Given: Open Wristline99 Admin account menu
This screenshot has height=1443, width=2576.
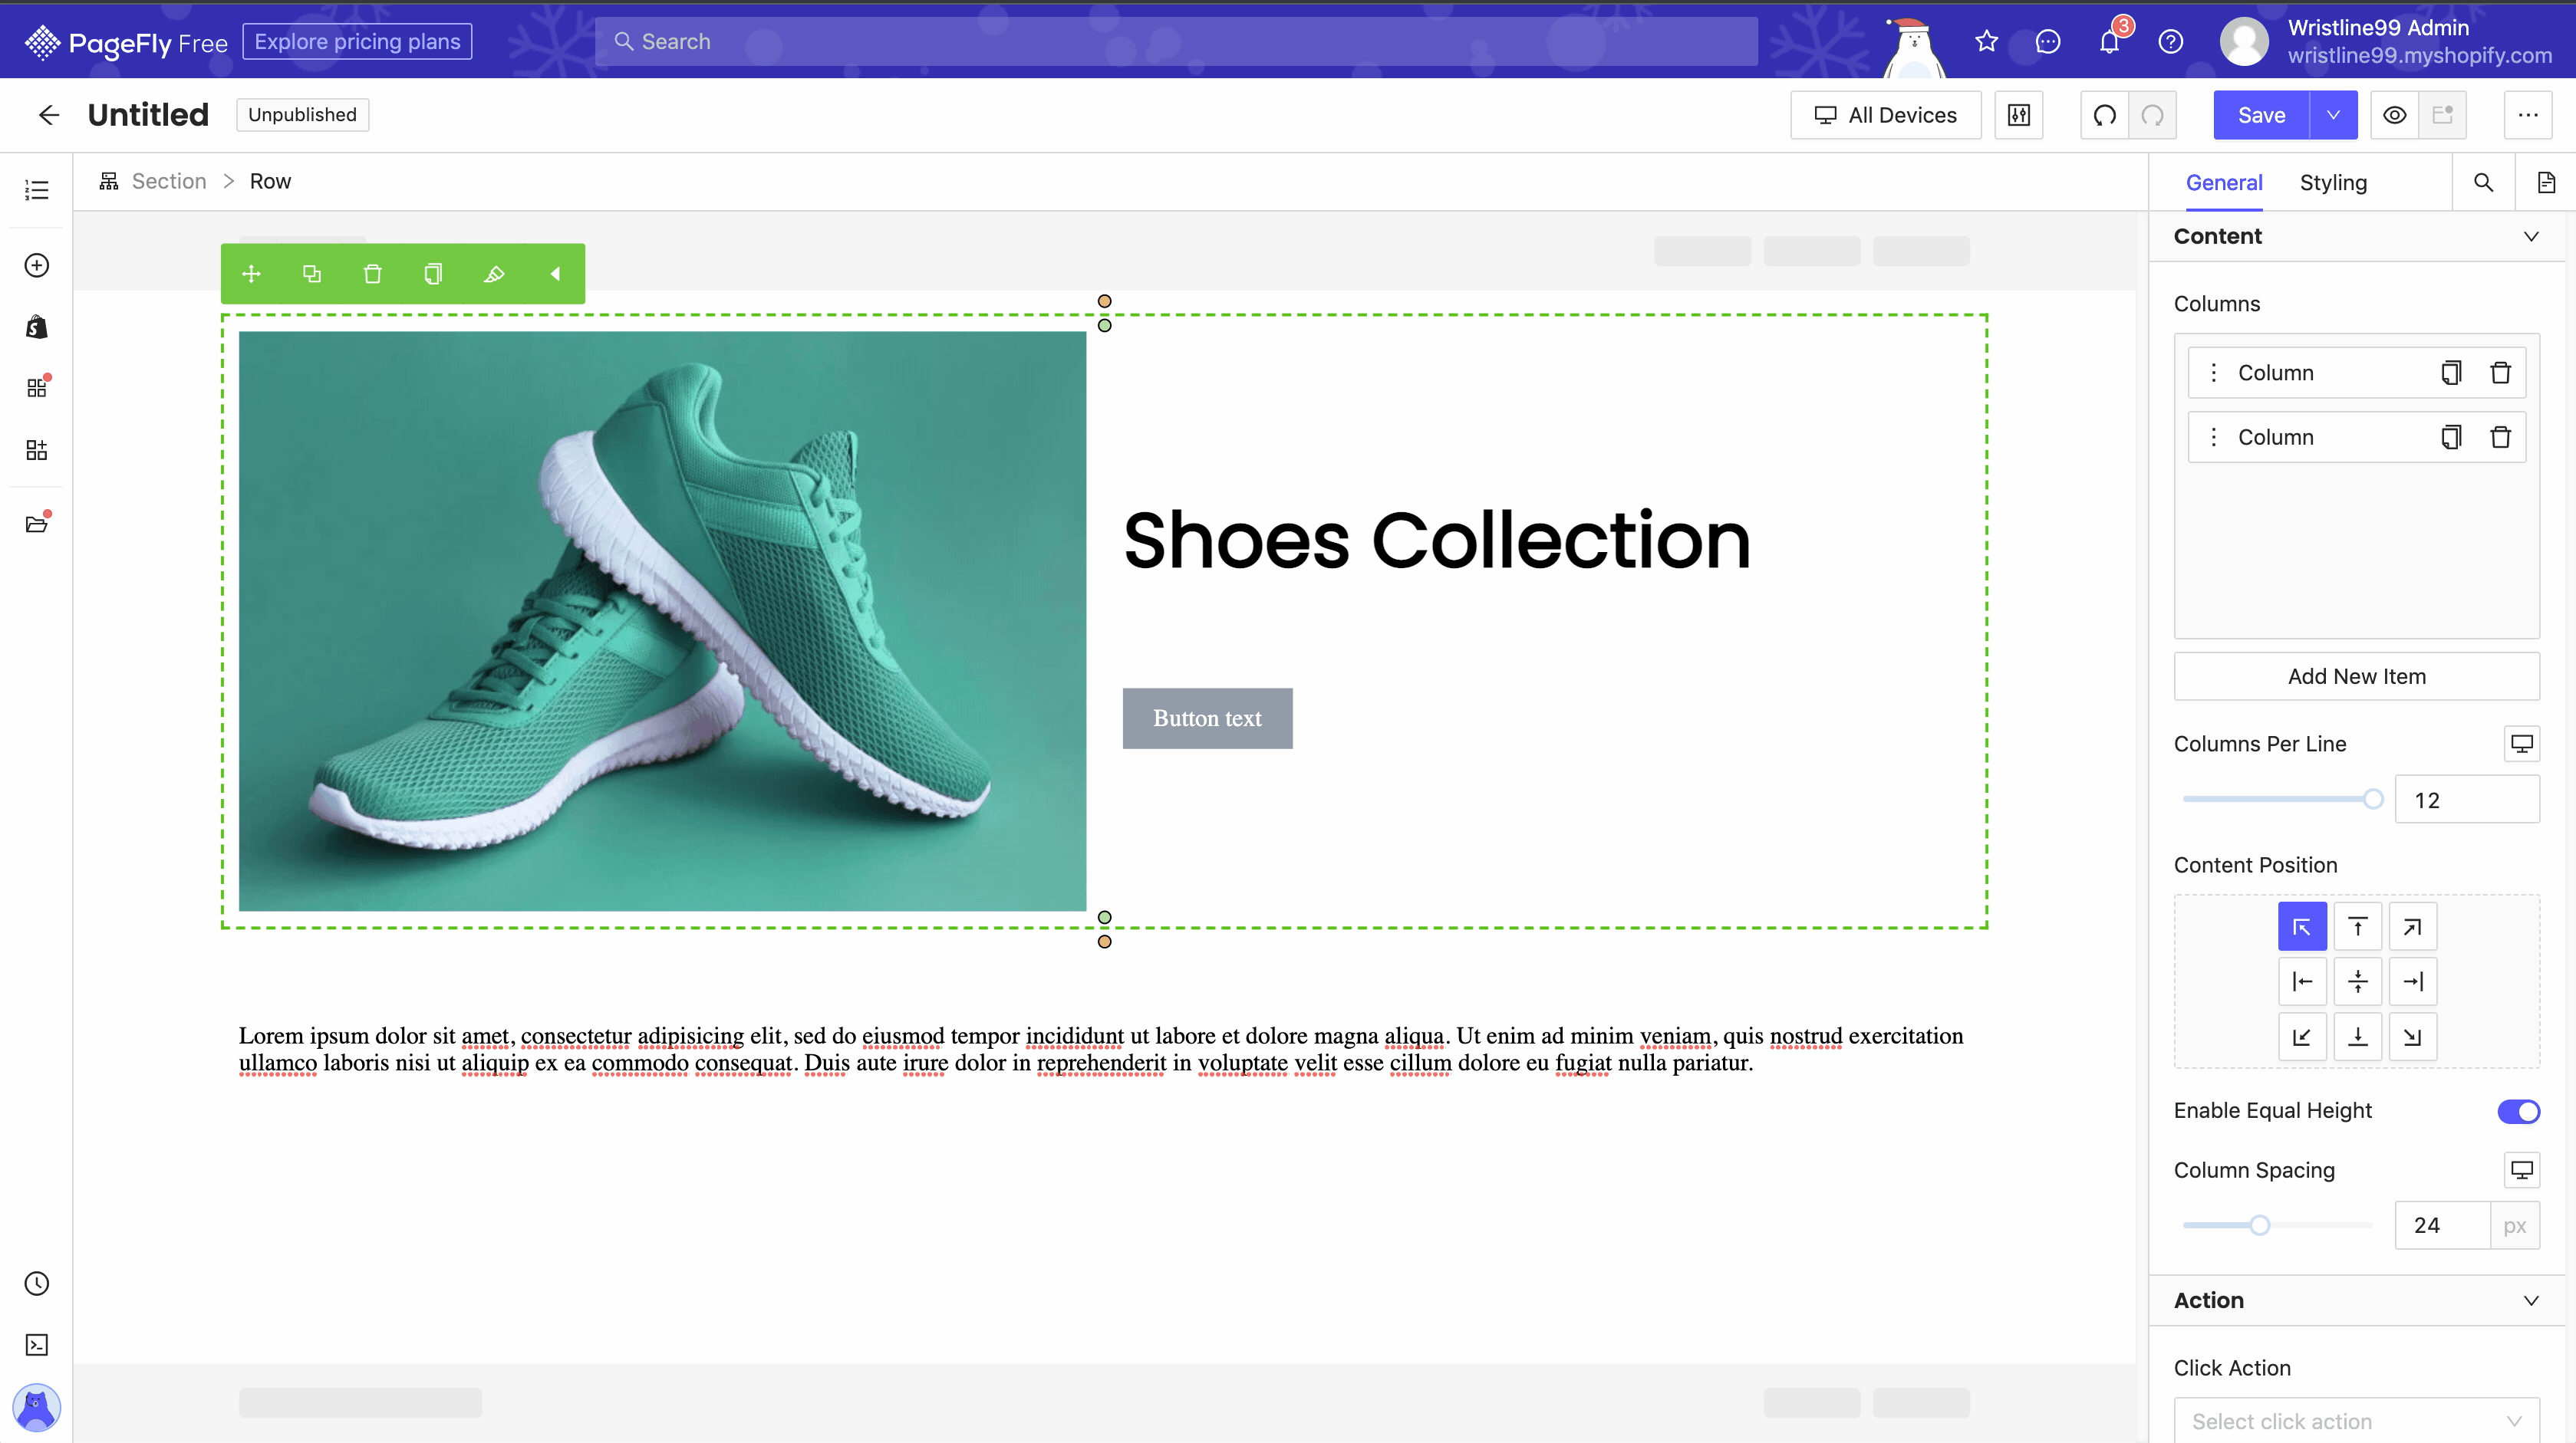Looking at the screenshot, I should 2386,41.
